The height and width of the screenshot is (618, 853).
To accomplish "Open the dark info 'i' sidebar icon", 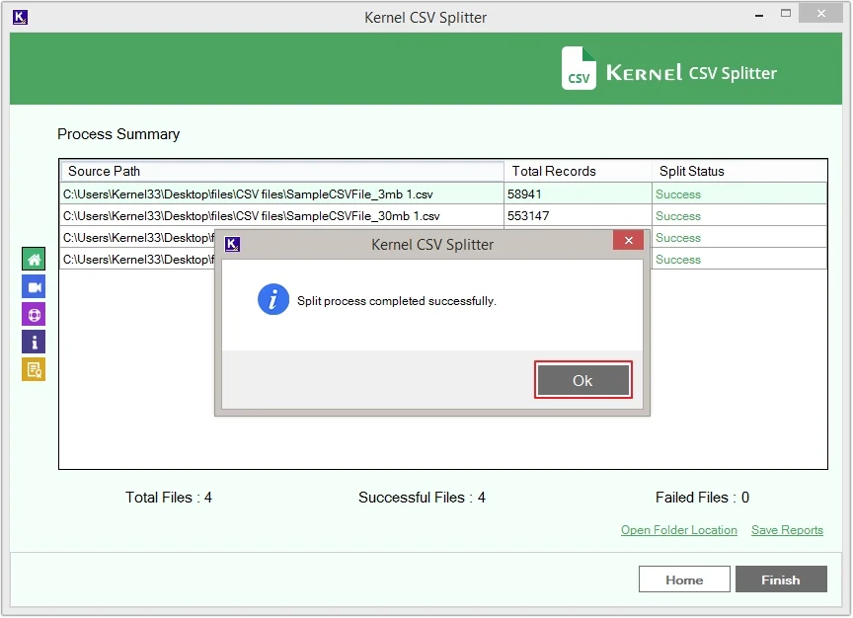I will tap(34, 343).
